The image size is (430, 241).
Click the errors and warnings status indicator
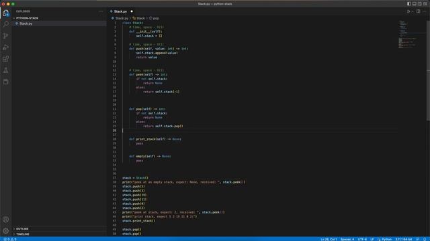pyautogui.click(x=10, y=239)
